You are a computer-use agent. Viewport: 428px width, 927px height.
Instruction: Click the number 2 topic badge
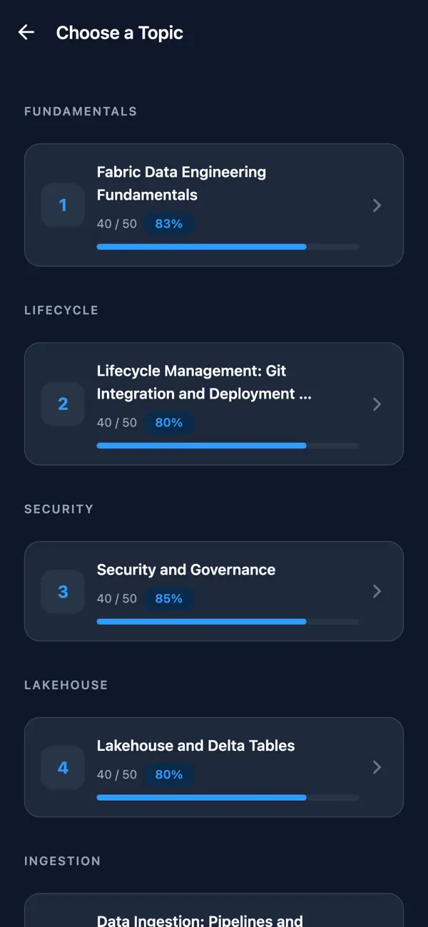(63, 404)
